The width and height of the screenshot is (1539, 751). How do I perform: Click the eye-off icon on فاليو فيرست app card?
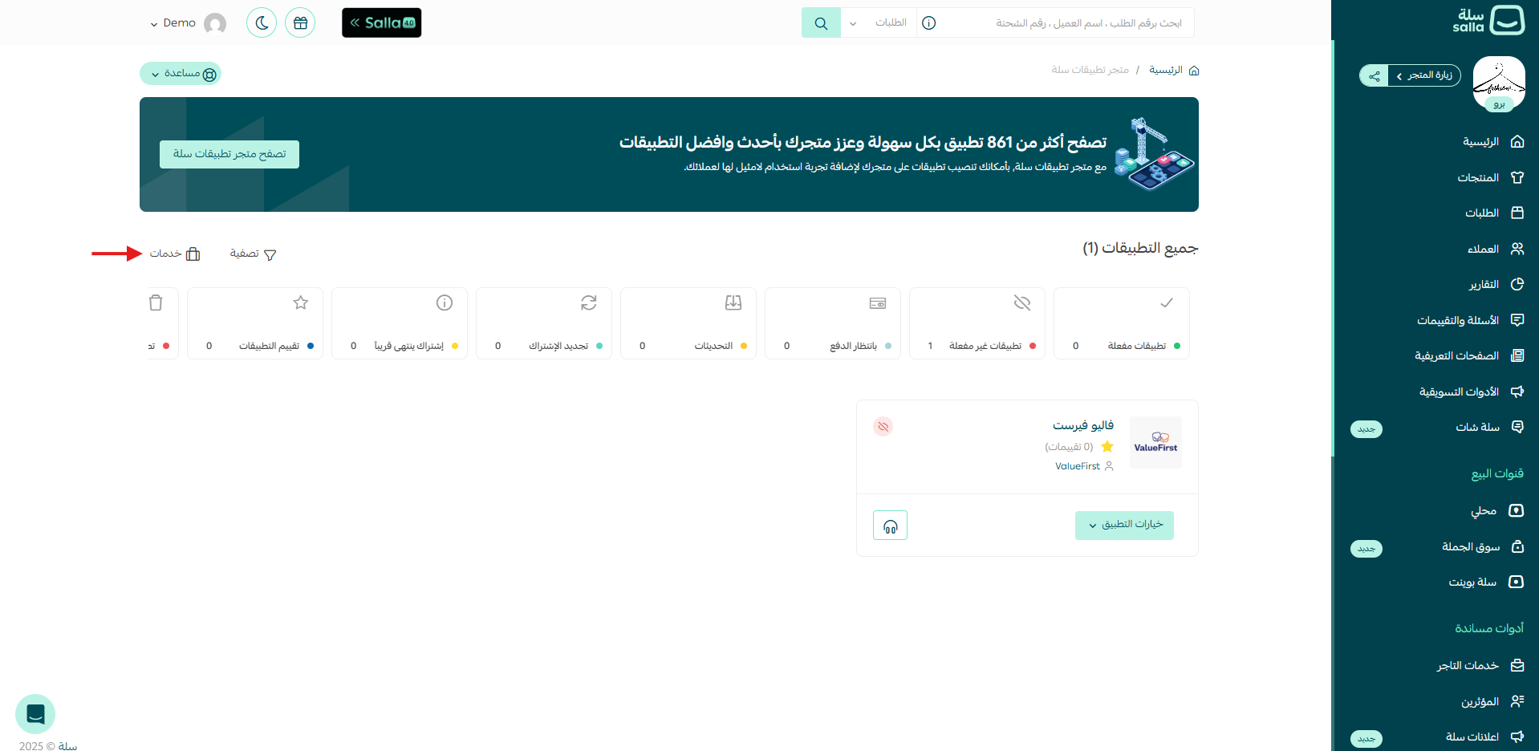point(883,426)
